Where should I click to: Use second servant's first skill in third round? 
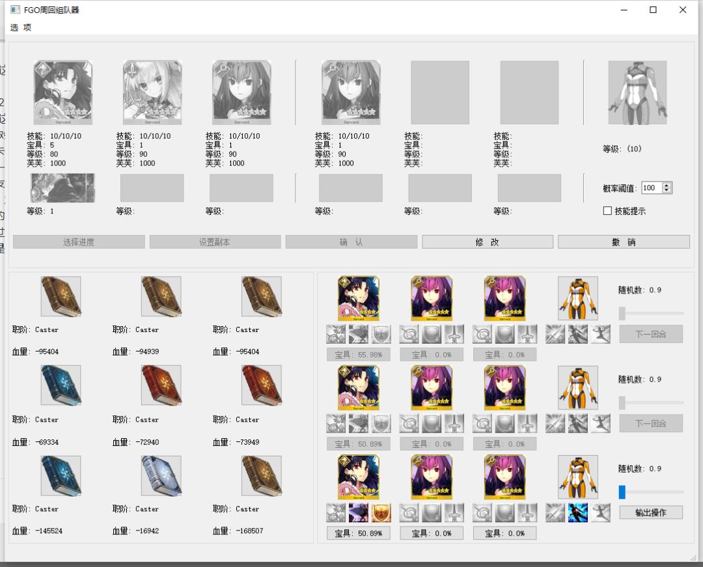(409, 513)
